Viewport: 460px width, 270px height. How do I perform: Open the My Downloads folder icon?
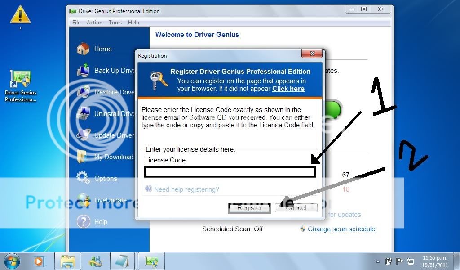point(83,157)
